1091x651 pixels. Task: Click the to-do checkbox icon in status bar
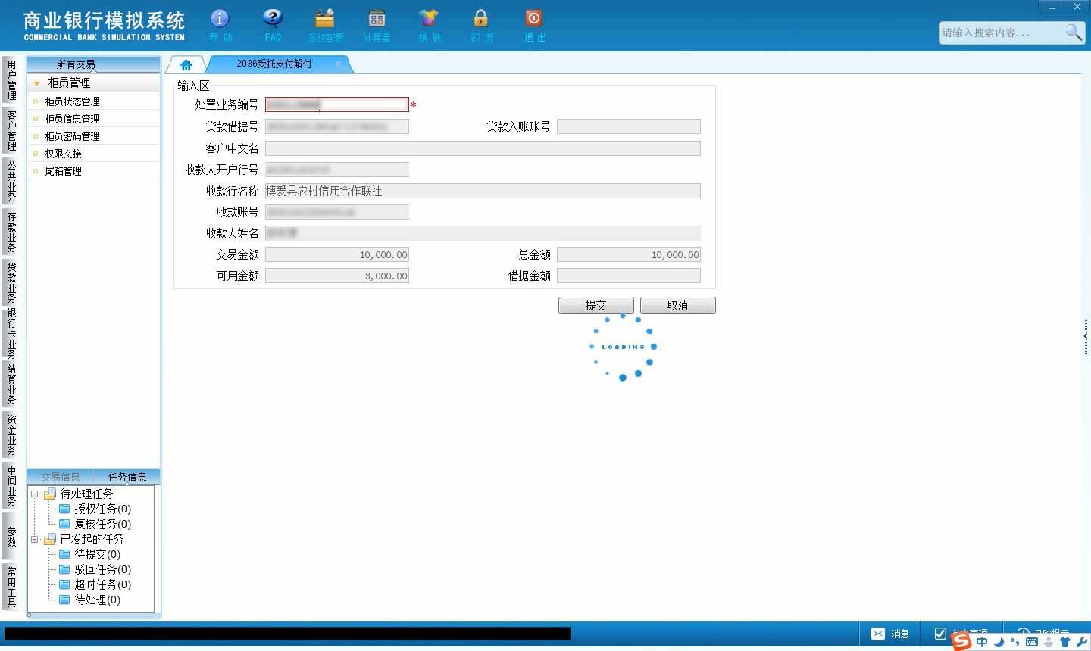click(x=940, y=634)
